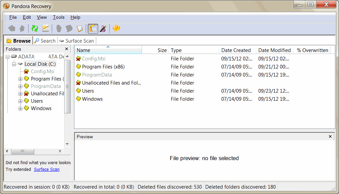Sort the file list by Size column
Screen dimensions: 339x194
point(155,50)
